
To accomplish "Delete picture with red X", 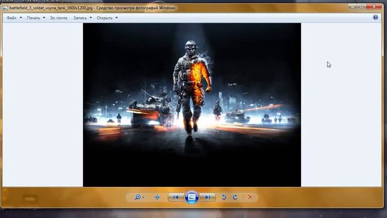I will (250, 197).
